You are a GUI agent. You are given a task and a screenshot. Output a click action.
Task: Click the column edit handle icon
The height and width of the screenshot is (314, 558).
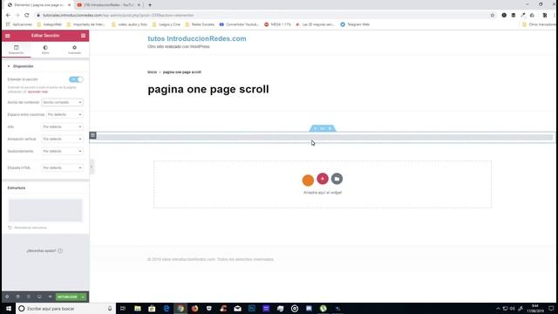[x=93, y=135]
